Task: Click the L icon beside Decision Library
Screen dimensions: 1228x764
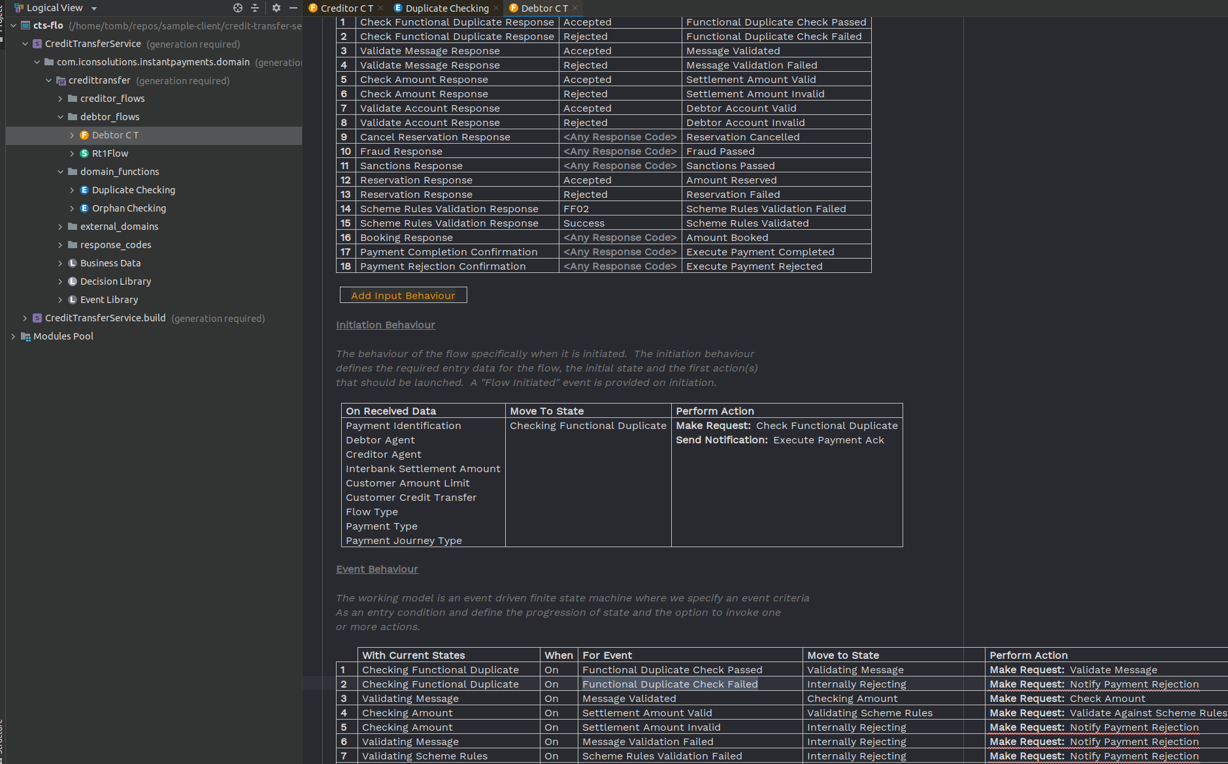Action: point(72,281)
